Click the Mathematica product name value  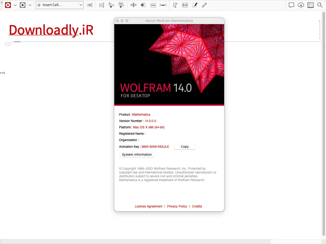click(141, 114)
